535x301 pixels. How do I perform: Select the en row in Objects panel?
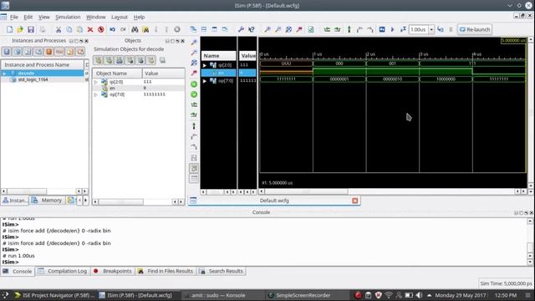pyautogui.click(x=139, y=88)
